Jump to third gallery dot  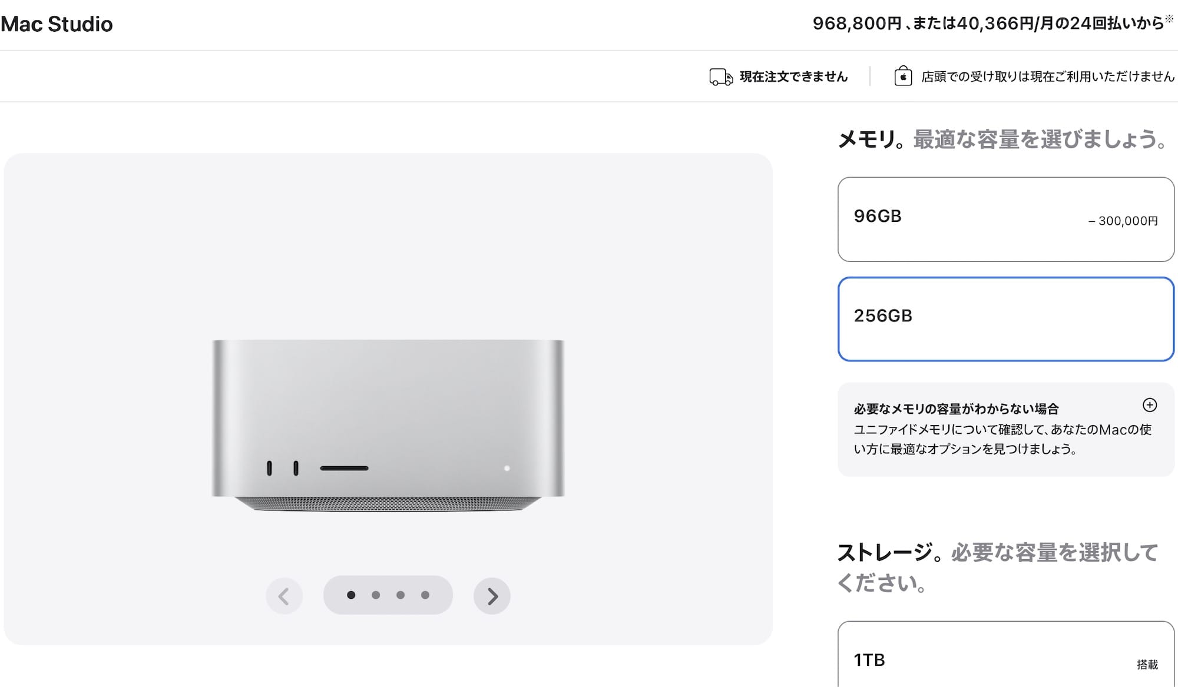pos(401,595)
